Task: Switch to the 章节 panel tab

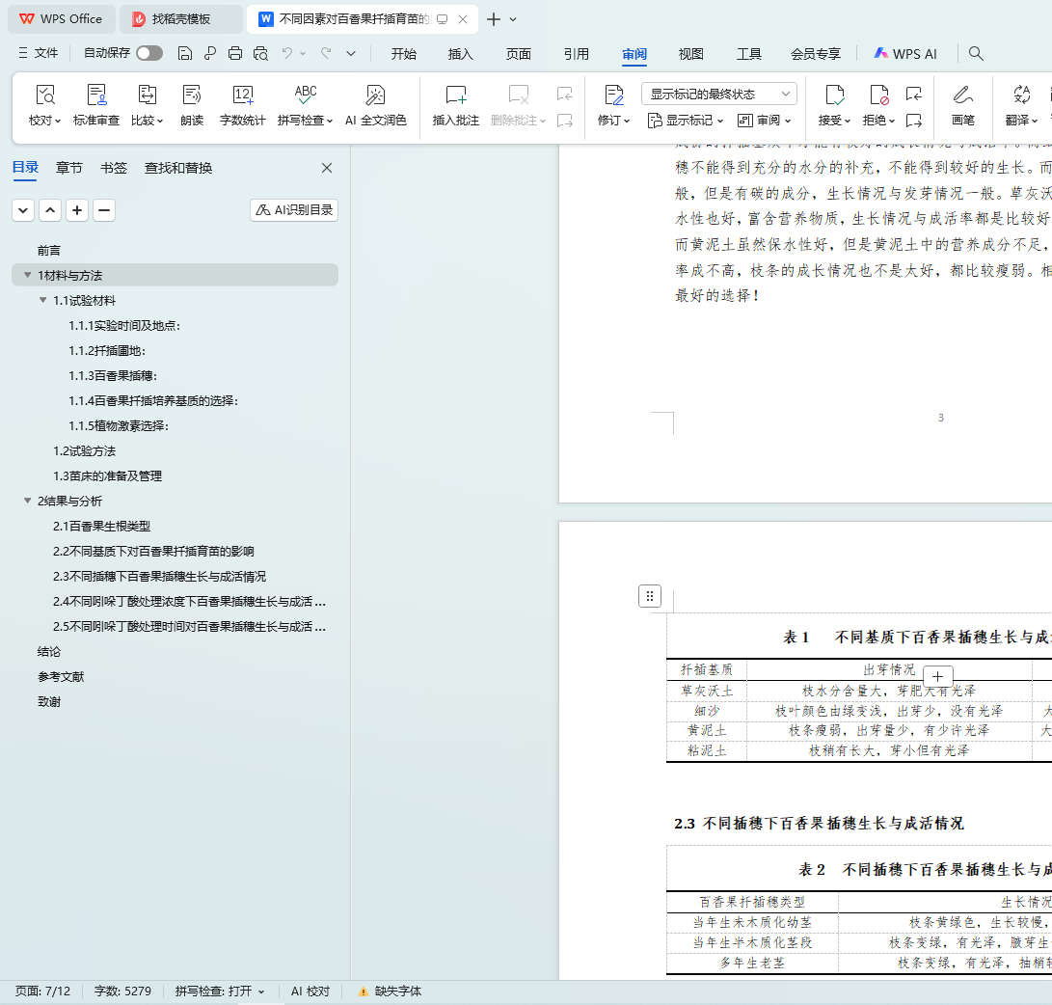Action: 69,168
